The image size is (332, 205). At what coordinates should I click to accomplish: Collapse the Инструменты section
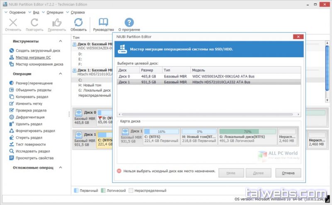[60, 41]
